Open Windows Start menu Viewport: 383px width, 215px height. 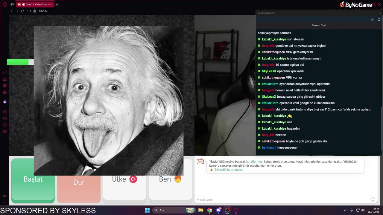click(x=147, y=210)
